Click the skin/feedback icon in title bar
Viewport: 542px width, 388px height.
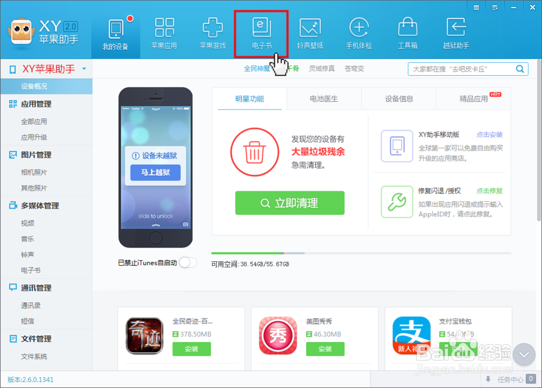476,8
